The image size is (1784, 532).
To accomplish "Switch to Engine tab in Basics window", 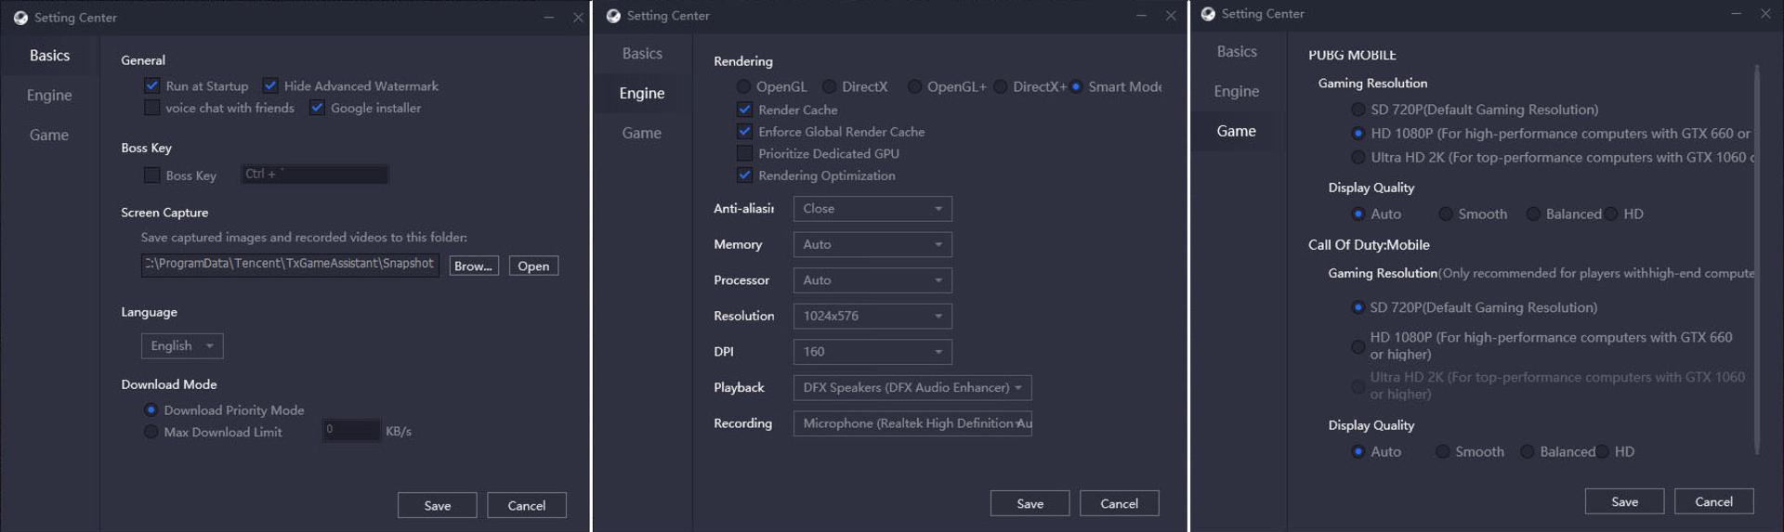I will click(50, 95).
